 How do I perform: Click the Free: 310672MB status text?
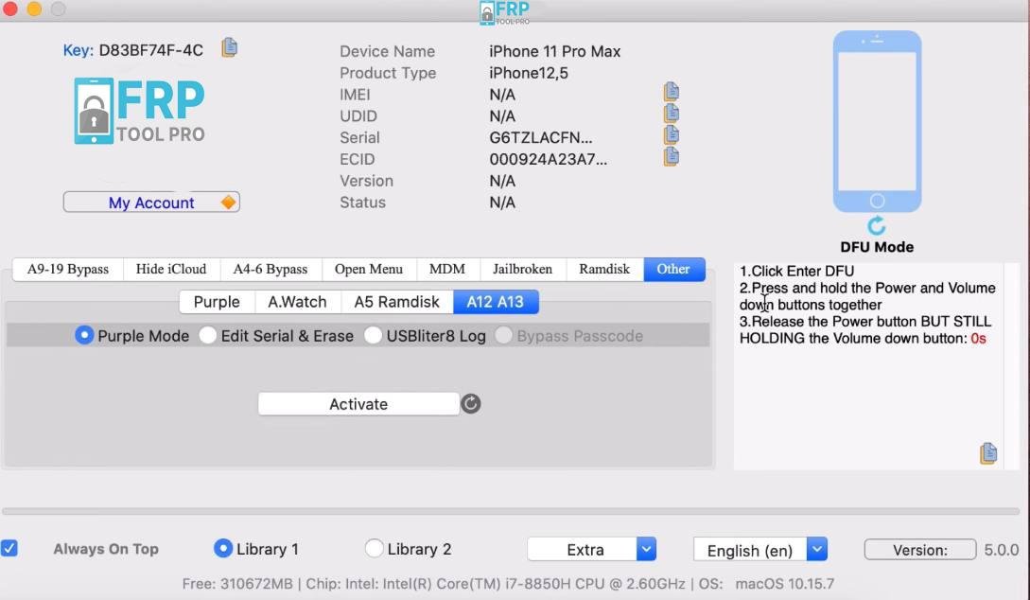[x=237, y=584]
